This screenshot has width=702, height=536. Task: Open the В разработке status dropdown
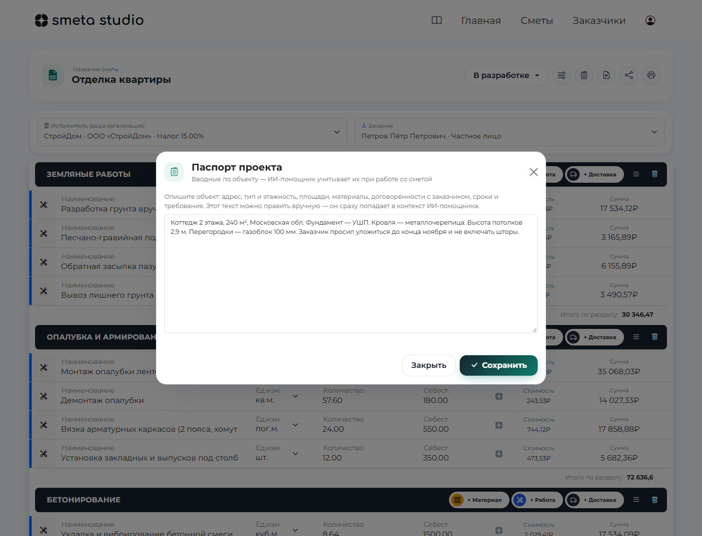pyautogui.click(x=506, y=76)
